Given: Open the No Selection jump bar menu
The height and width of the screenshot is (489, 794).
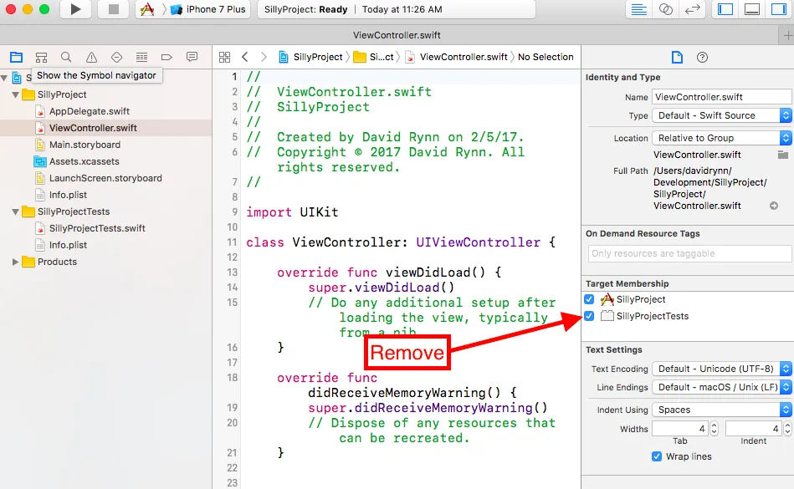Looking at the screenshot, I should (x=546, y=57).
